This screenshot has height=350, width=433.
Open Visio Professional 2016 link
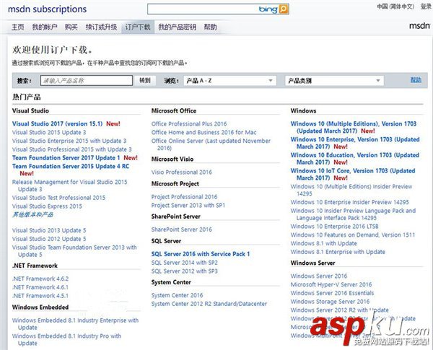(182, 172)
